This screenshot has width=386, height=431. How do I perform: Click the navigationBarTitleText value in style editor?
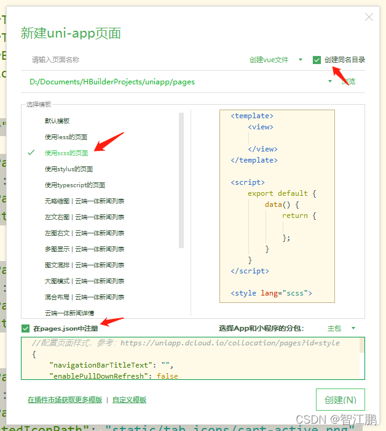(165, 365)
